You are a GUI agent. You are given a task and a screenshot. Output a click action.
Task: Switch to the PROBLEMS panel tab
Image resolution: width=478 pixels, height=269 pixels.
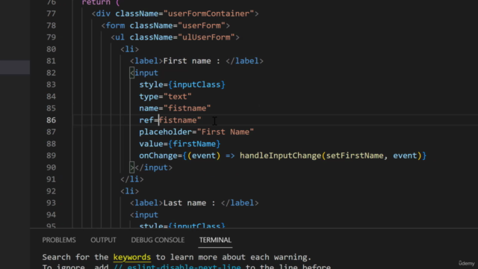click(59, 240)
